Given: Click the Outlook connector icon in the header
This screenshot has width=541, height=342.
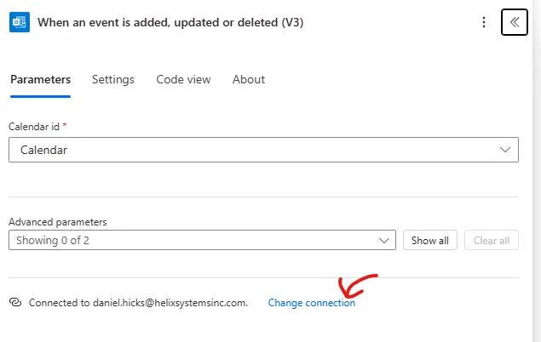Looking at the screenshot, I should click(20, 22).
